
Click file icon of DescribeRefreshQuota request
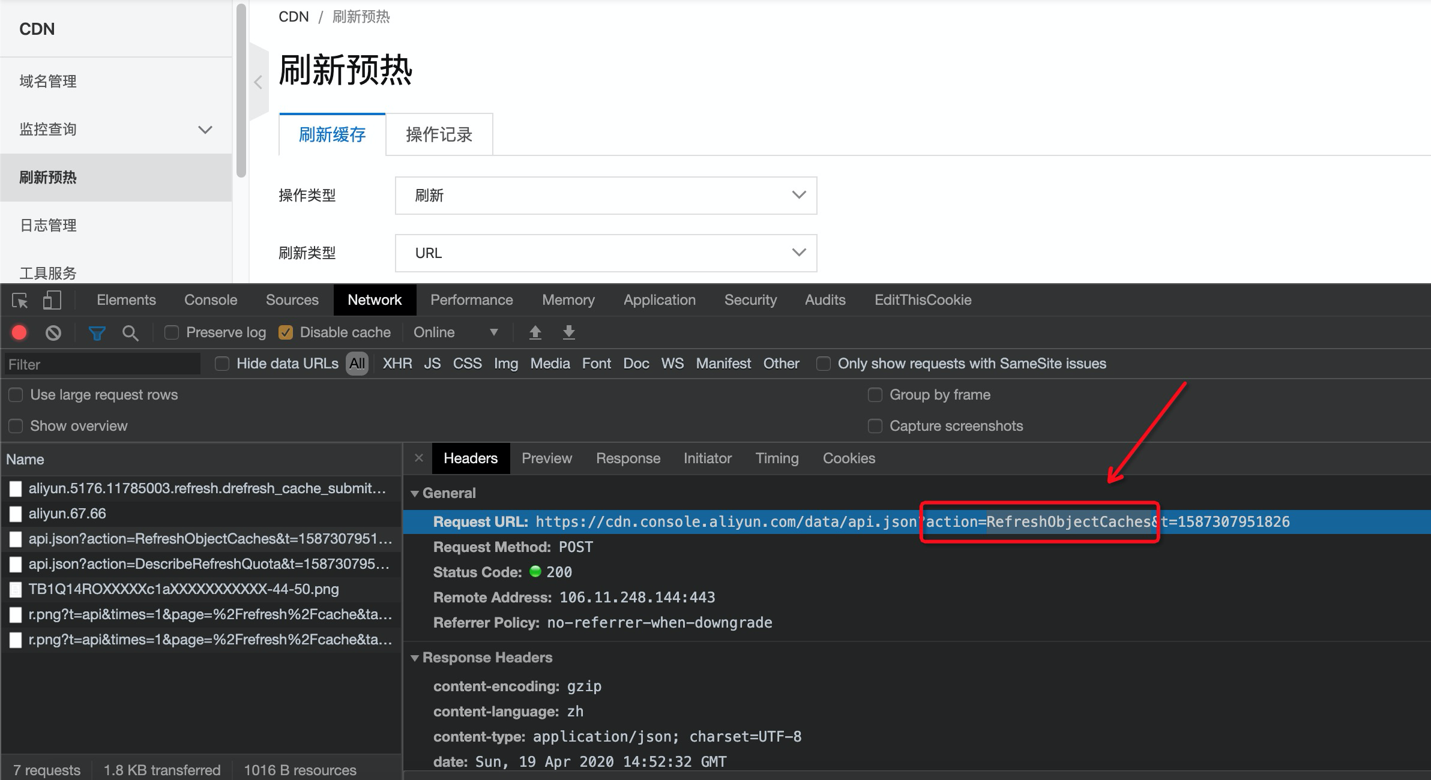[16, 565]
